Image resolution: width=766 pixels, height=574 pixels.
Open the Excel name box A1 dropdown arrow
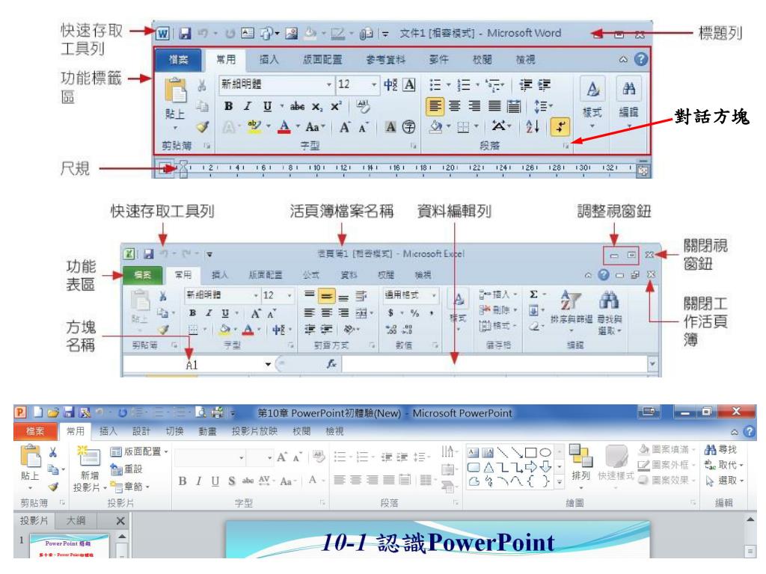(268, 364)
